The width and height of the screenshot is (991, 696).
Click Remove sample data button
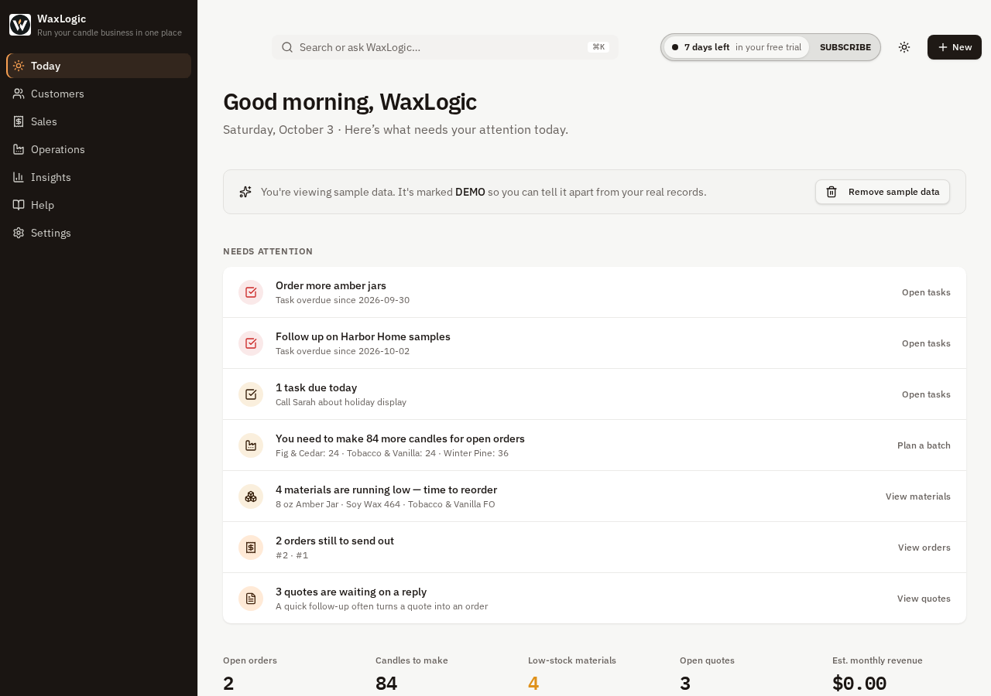tap(883, 192)
